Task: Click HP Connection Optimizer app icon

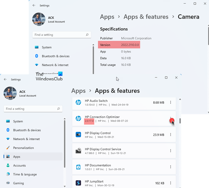Action: pos(78,118)
